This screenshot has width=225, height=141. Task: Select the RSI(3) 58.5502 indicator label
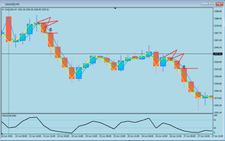(x=9, y=115)
